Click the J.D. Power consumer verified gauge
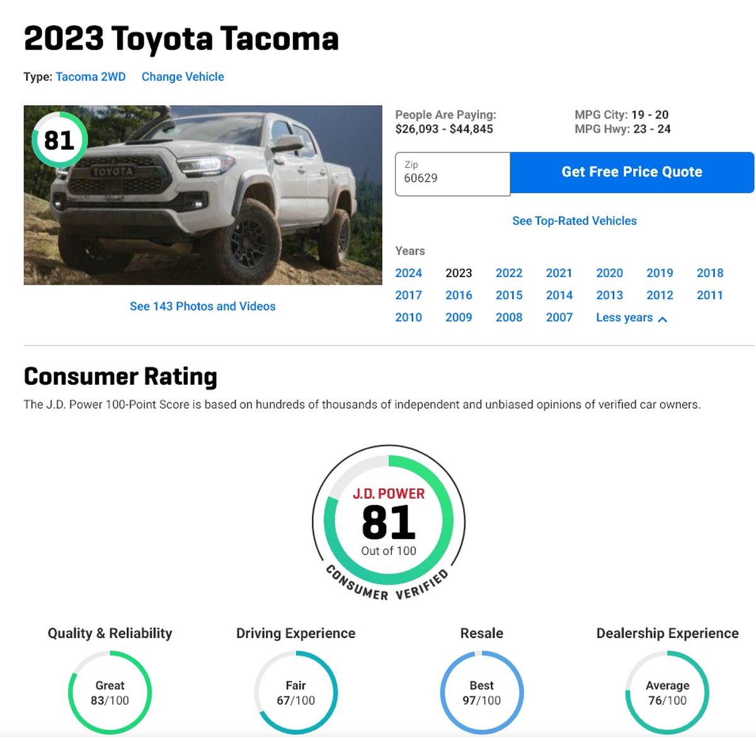 point(387,522)
